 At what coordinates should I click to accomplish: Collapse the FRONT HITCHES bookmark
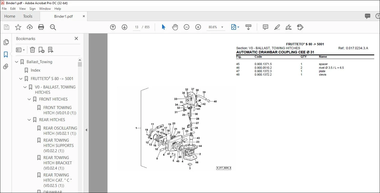click(29, 99)
